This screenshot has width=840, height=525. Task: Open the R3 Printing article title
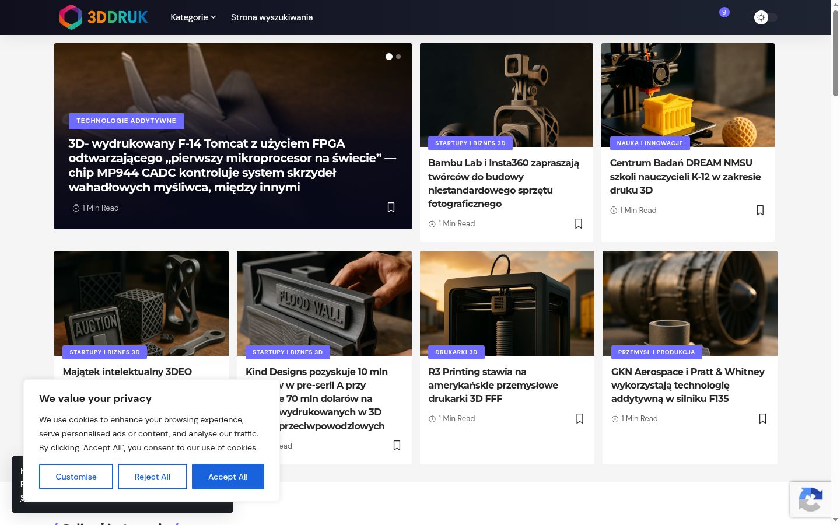pos(494,385)
